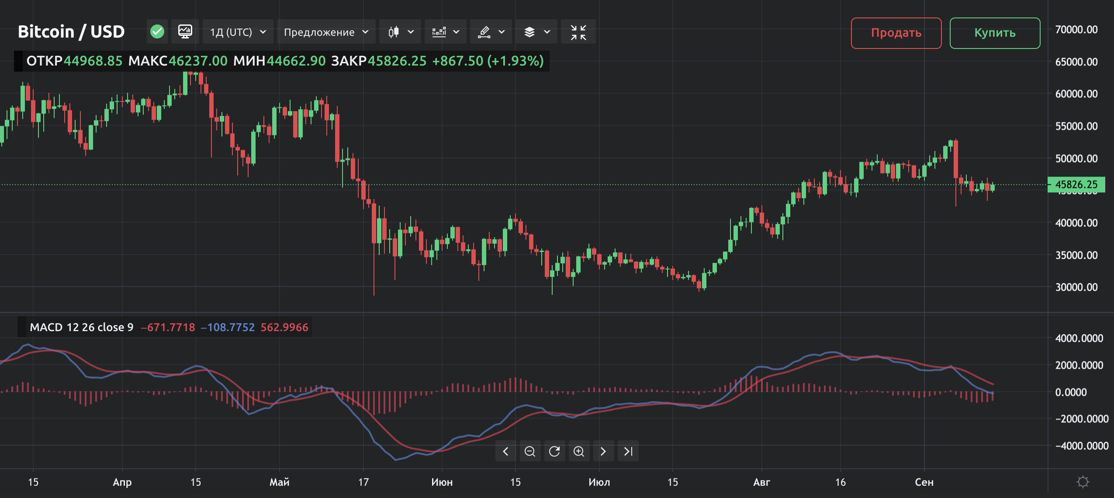Click the Купить buy button
Image resolution: width=1114 pixels, height=498 pixels.
coord(995,33)
